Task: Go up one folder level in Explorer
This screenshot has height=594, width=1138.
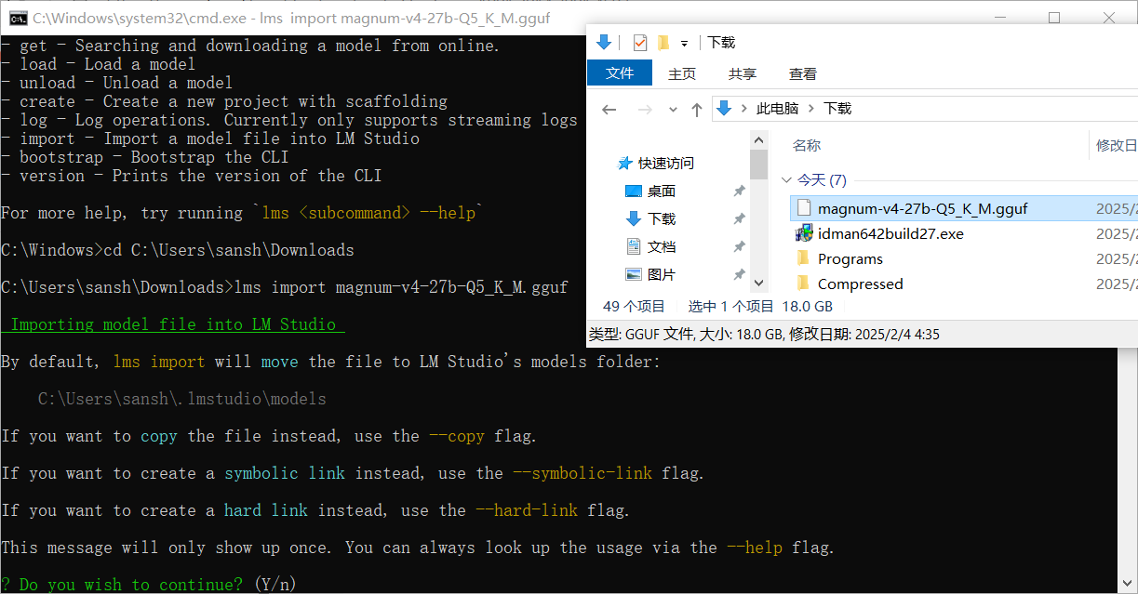Action: (697, 109)
